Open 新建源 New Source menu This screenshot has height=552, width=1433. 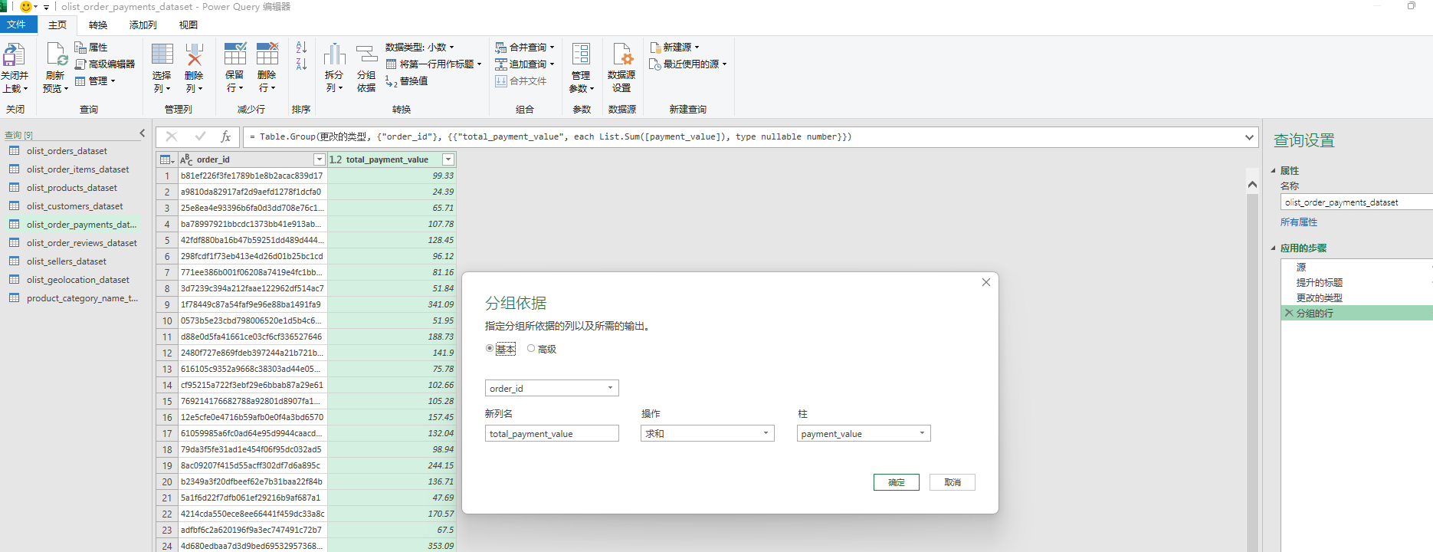point(674,48)
